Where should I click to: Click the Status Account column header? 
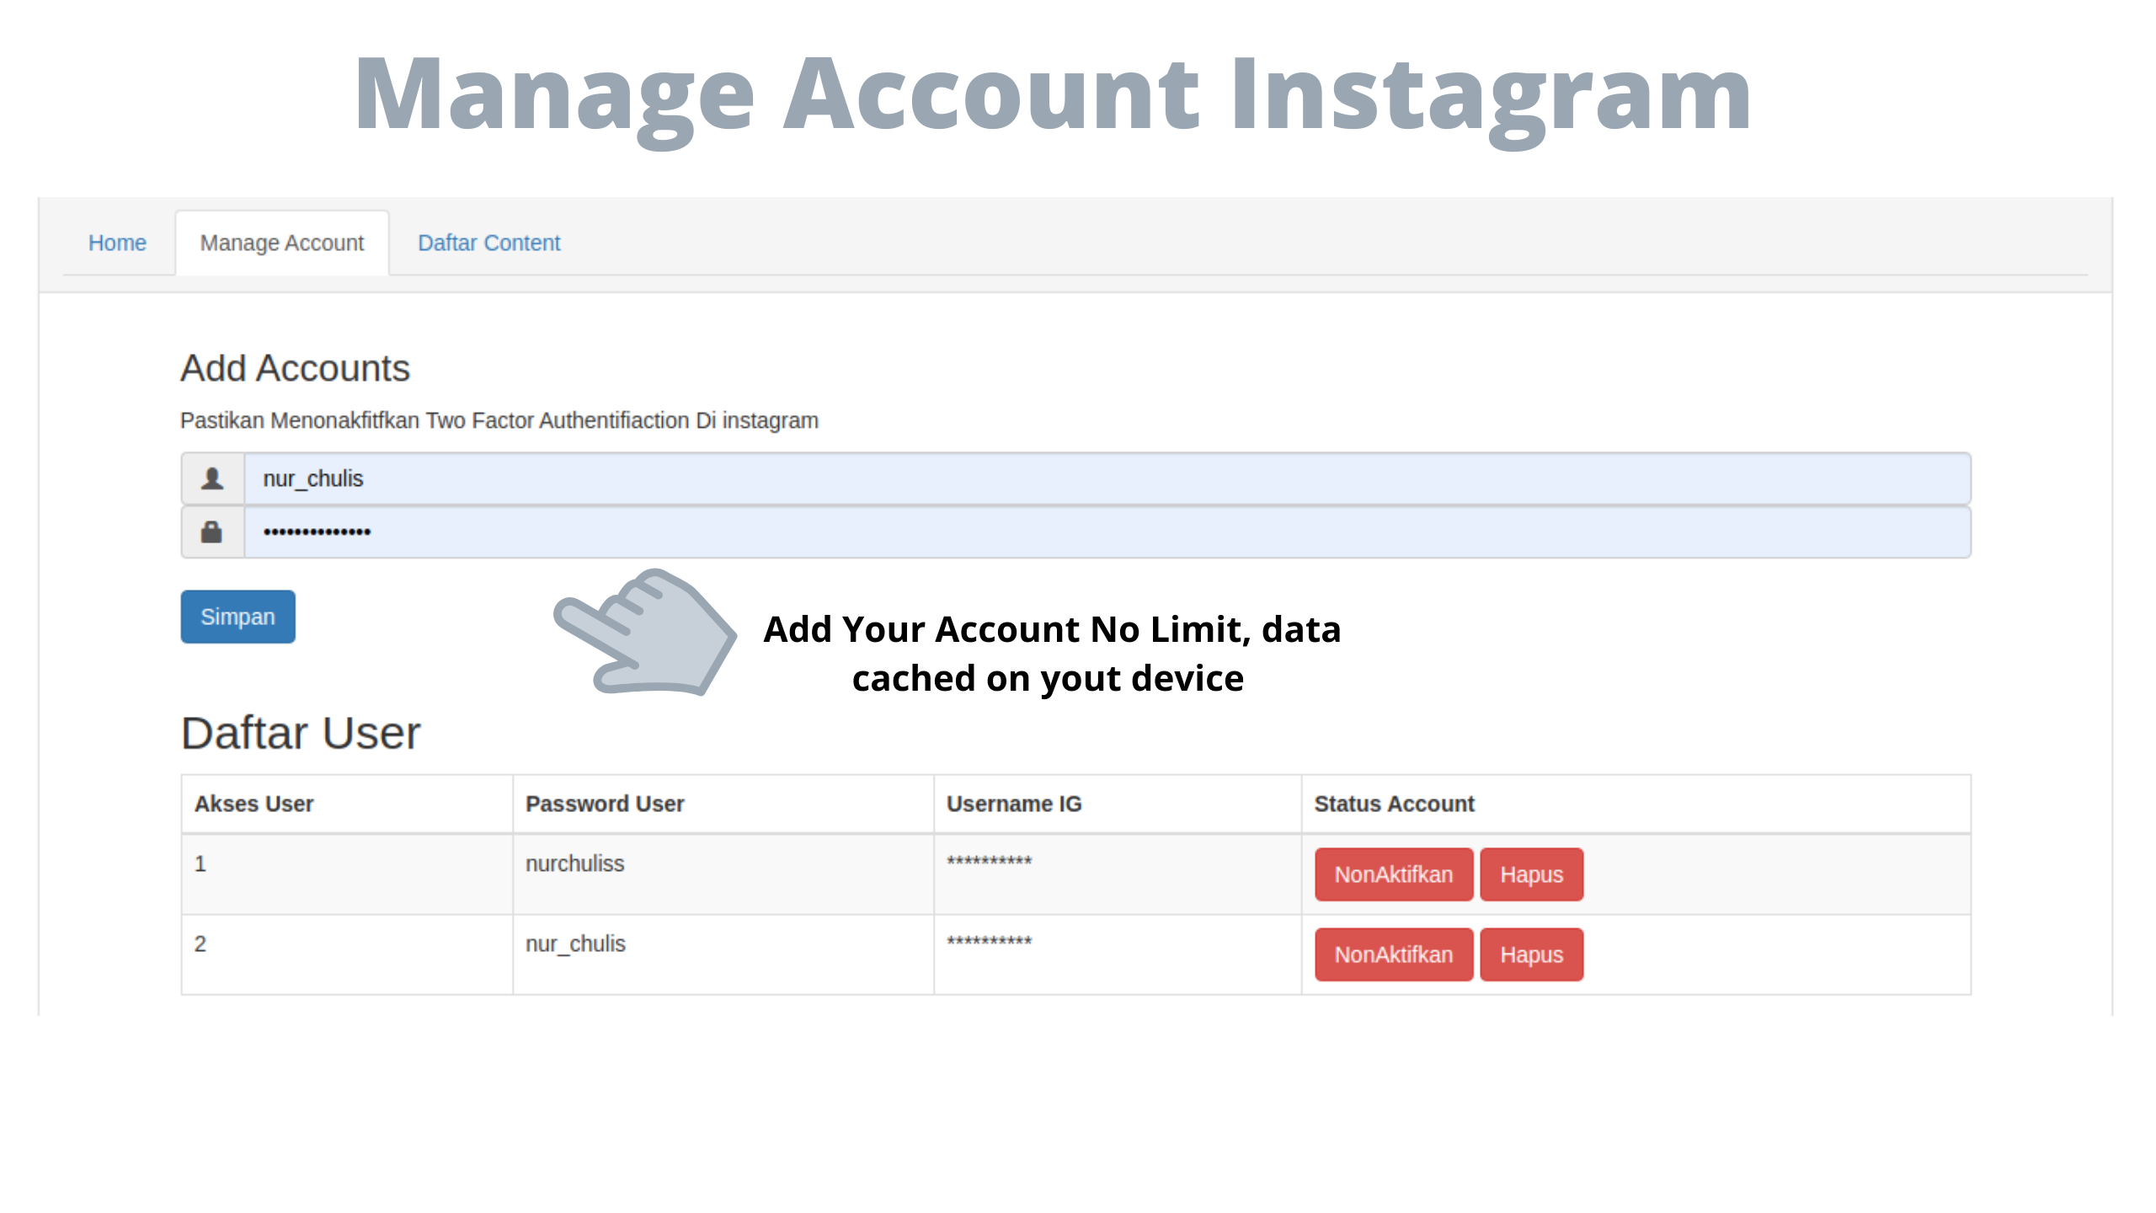coord(1394,804)
